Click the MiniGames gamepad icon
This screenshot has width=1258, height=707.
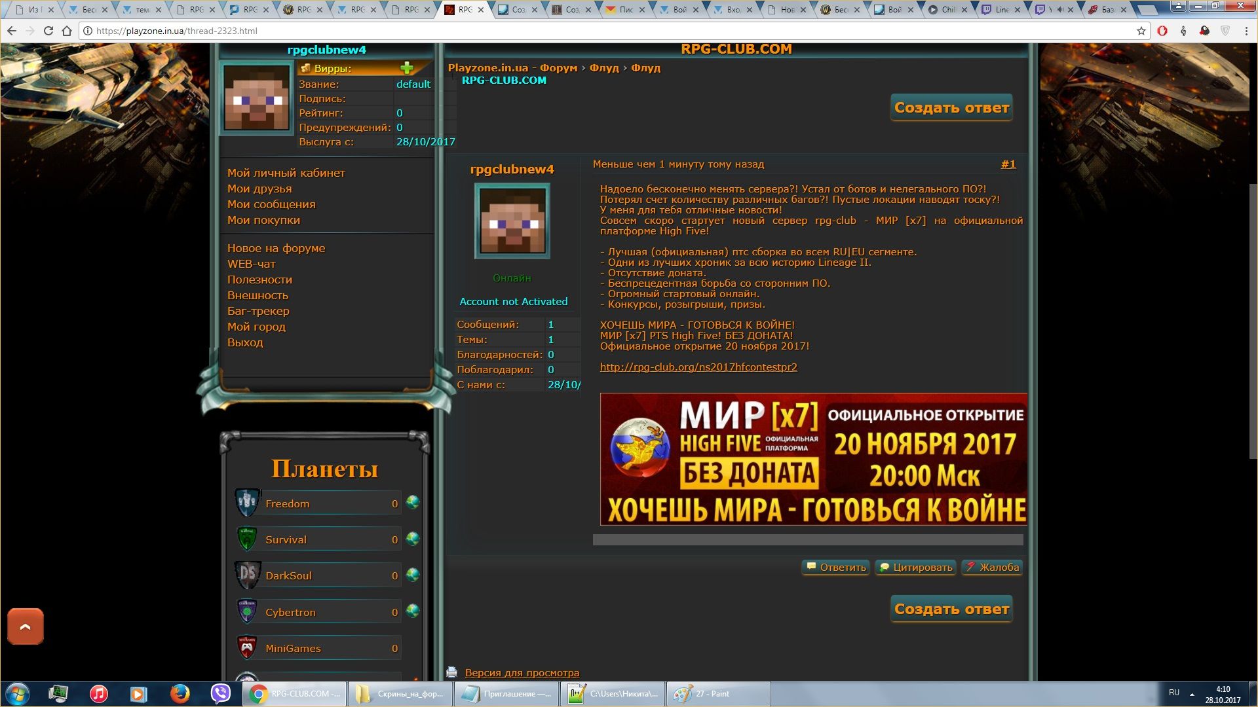pos(247,647)
